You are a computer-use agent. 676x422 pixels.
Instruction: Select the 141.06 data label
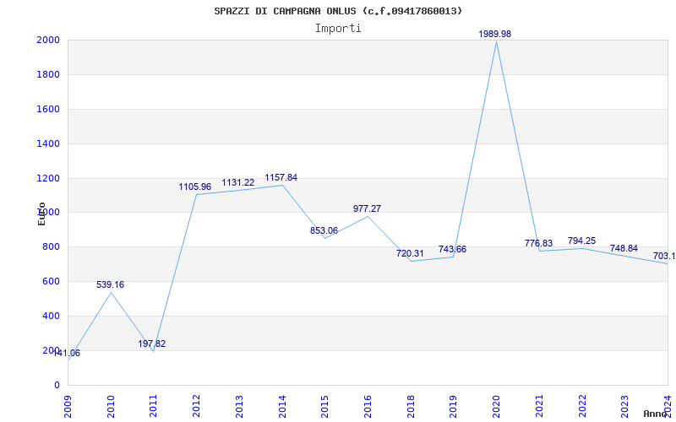point(67,353)
